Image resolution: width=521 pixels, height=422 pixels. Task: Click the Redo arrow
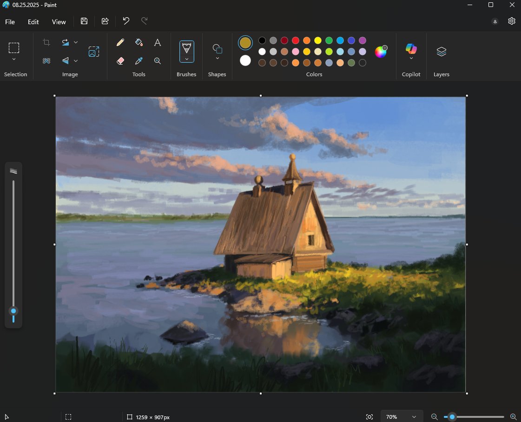(144, 21)
